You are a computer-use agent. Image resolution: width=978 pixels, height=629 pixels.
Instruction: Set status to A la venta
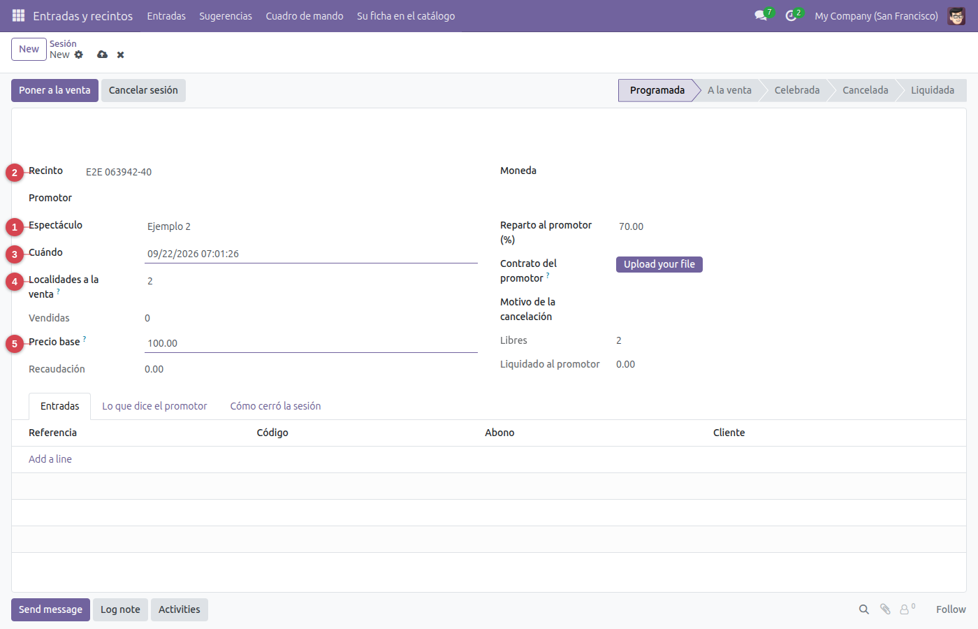point(729,90)
